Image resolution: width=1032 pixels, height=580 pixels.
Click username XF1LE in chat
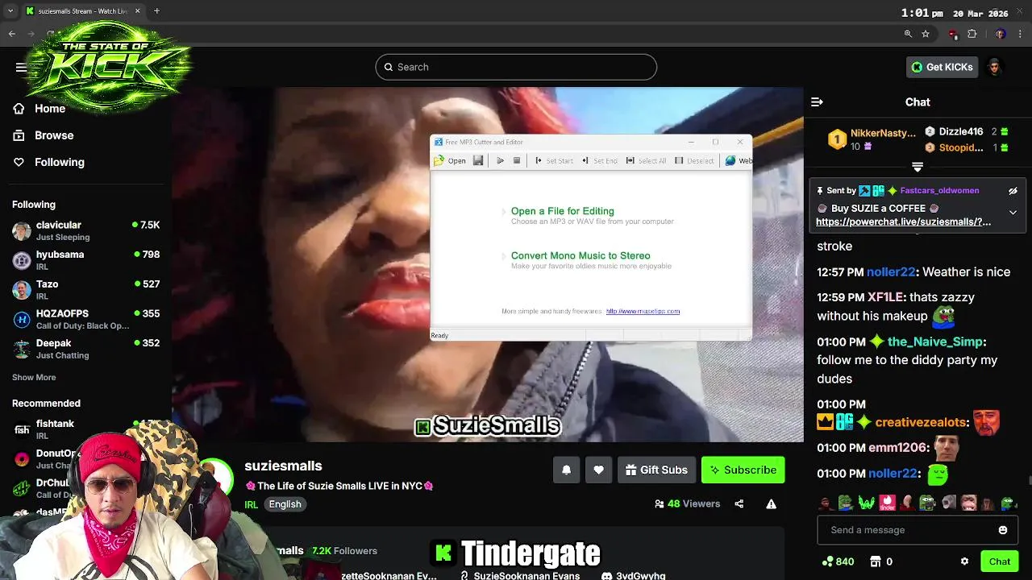(887, 297)
